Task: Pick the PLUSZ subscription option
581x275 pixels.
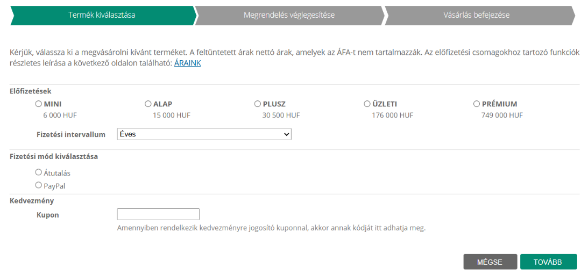Action: tap(258, 104)
